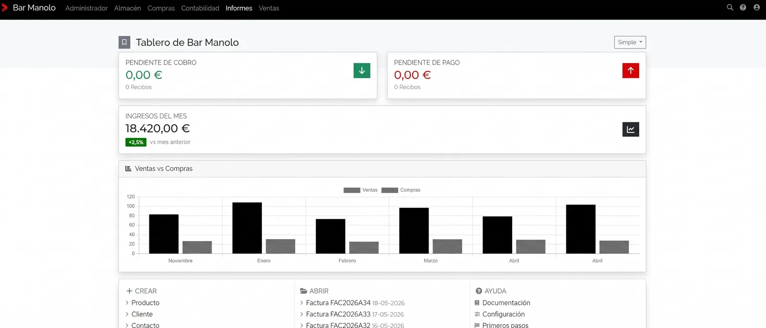The image size is (766, 328).
Task: Expand the Cliente create entry chevron
Action: click(127, 314)
